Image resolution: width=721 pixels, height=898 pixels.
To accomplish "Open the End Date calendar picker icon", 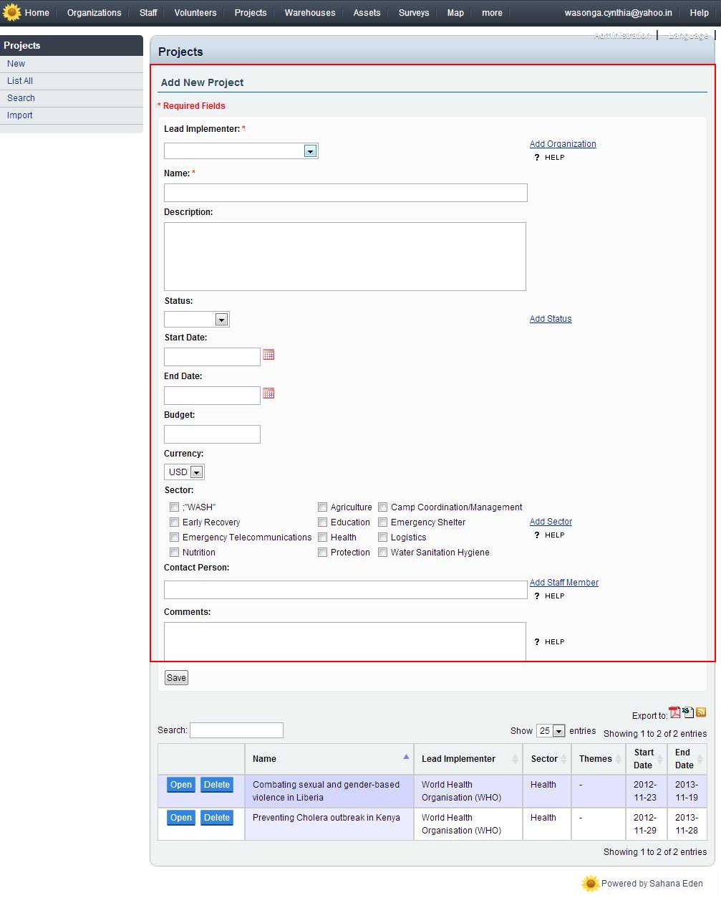I will point(268,393).
